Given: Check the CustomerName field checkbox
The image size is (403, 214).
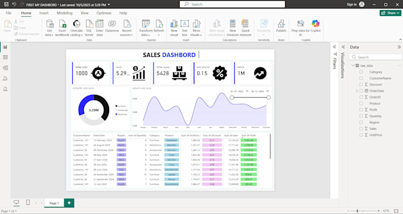Looking at the screenshot, I should point(361,78).
